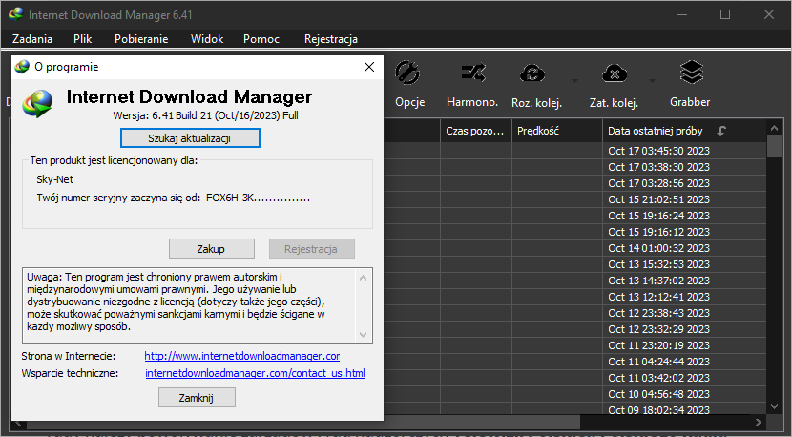
Task: Expand the Zat. kolej. dropdown arrow
Action: coord(652,81)
